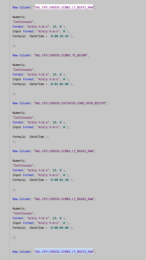This screenshot has height=260, width=146.
Task: Click the Formula keyword in the 00:01:30 line
Action: click(x=19, y=180)
